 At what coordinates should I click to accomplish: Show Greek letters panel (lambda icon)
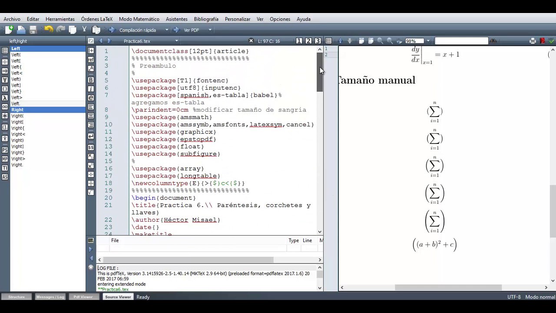click(x=5, y=98)
